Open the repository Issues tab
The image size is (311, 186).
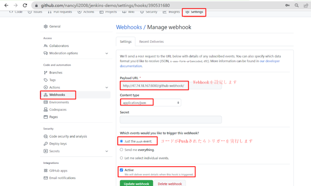click(x=35, y=12)
